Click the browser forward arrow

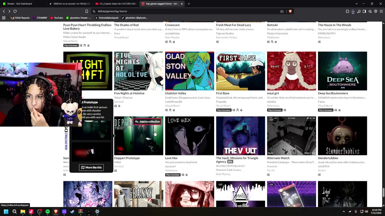(9, 11)
